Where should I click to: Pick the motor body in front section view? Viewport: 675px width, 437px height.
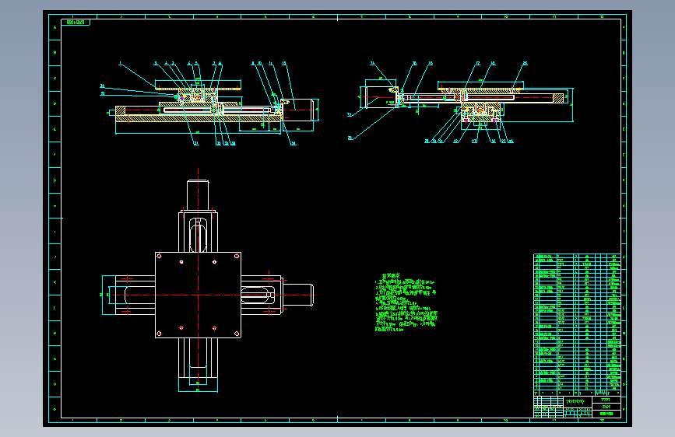pos(298,110)
